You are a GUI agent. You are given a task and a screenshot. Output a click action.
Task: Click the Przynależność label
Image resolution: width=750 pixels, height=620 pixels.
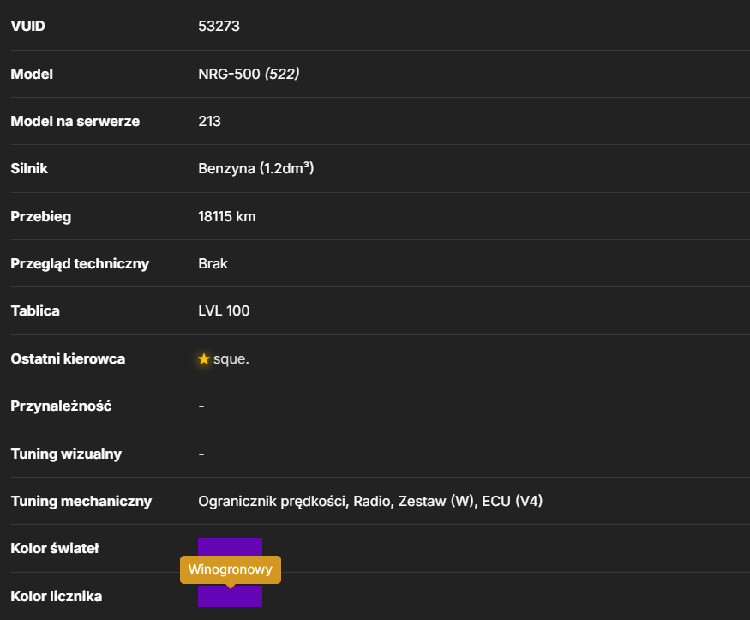(61, 406)
